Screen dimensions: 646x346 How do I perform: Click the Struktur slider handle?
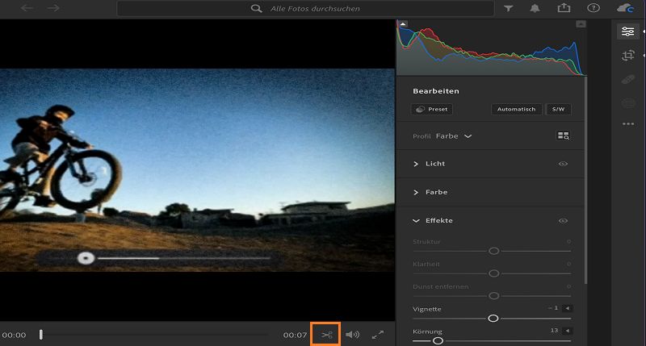pyautogui.click(x=494, y=251)
